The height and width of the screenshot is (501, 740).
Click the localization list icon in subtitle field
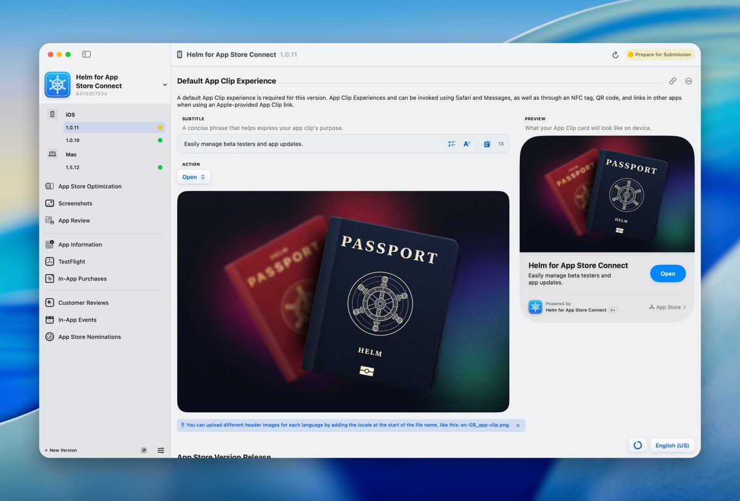pos(451,144)
